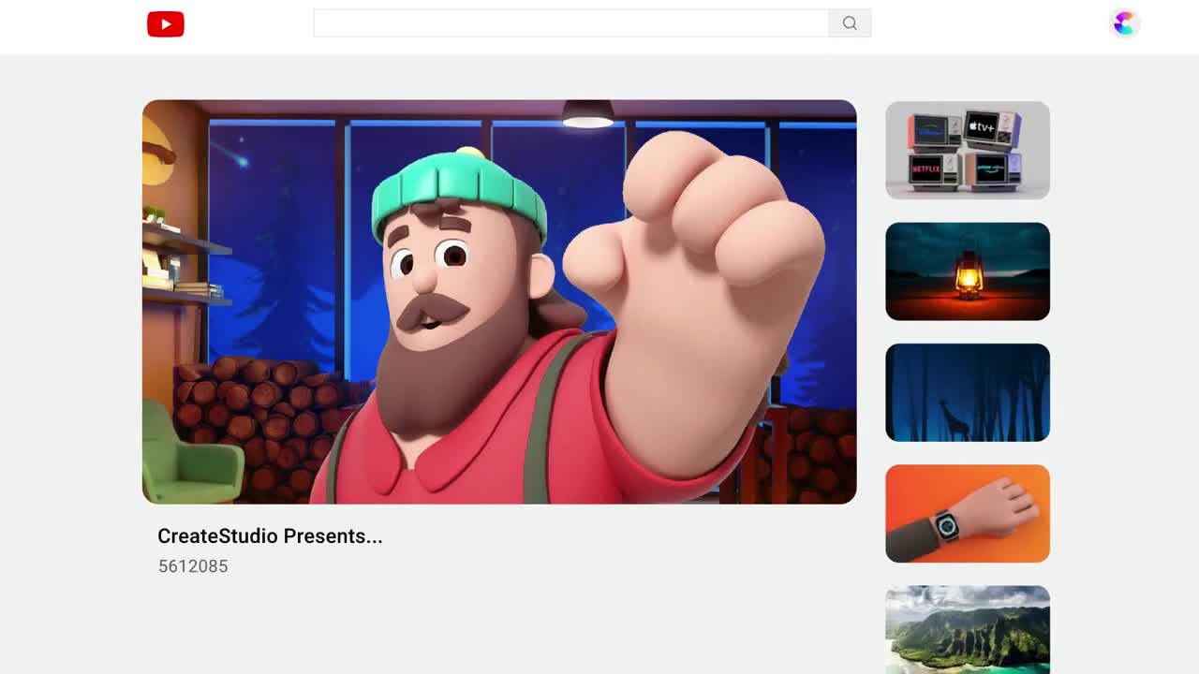
Task: Open the colorful profile avatar
Action: tap(1124, 23)
